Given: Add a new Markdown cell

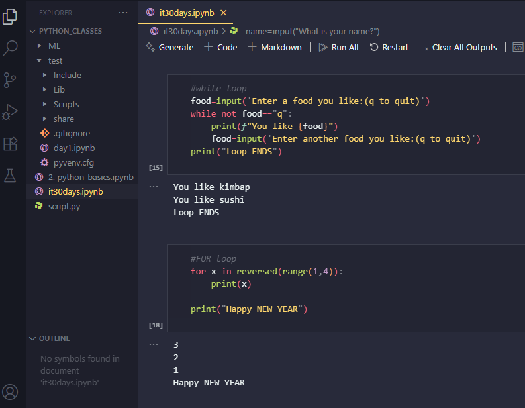Looking at the screenshot, I should click(275, 47).
